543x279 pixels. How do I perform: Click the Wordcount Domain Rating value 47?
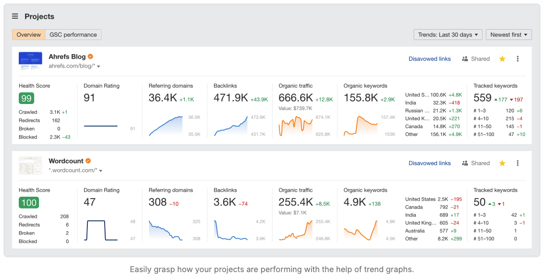pyautogui.click(x=89, y=202)
